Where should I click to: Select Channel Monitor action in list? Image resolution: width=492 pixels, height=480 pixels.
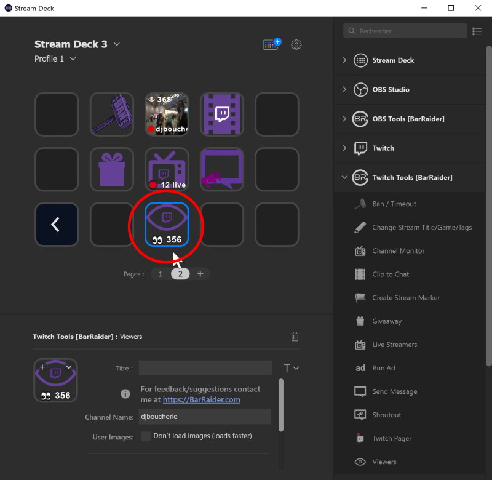tap(399, 251)
